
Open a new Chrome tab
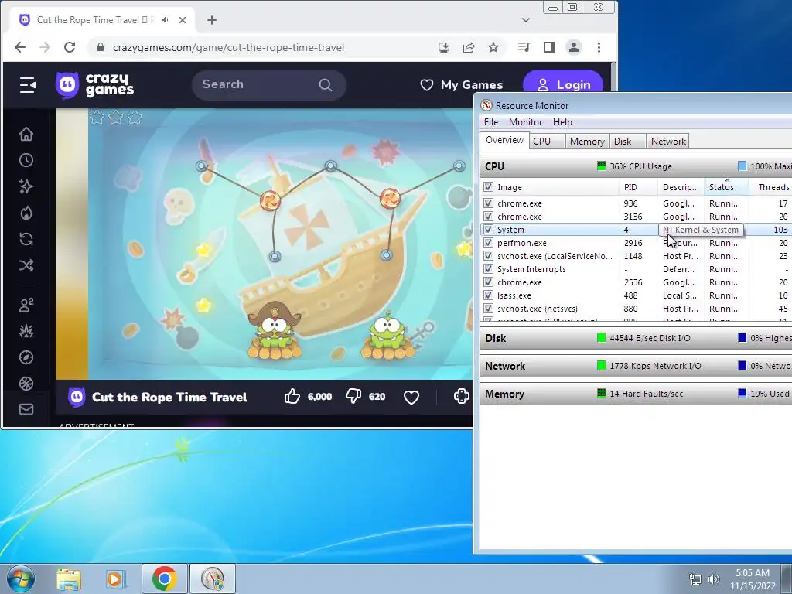point(212,19)
